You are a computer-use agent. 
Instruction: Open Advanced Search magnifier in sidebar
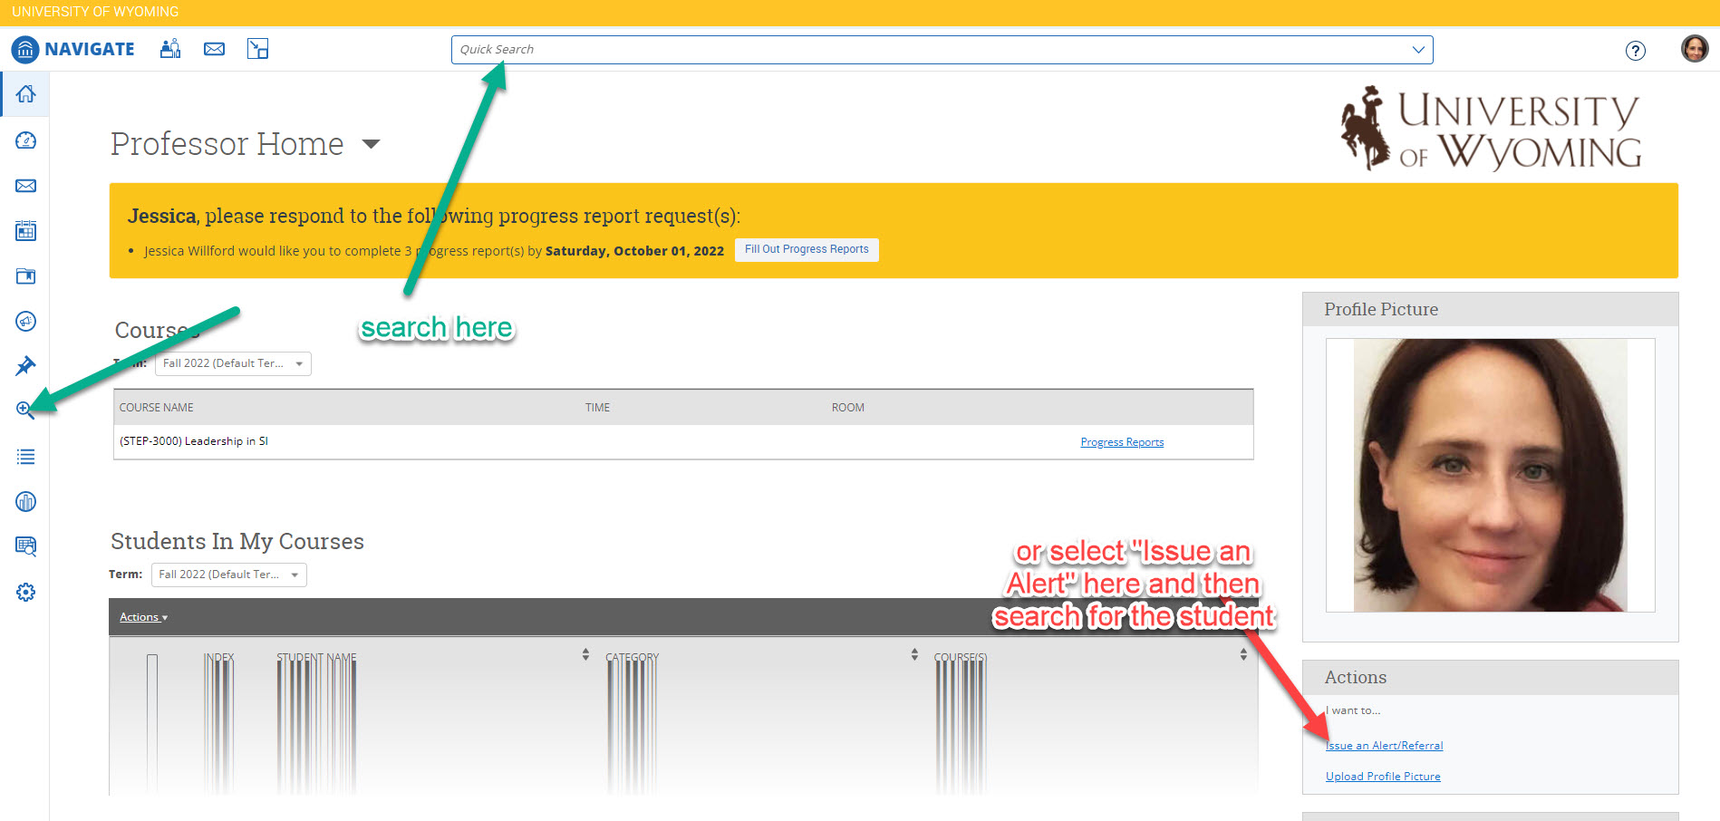25,410
